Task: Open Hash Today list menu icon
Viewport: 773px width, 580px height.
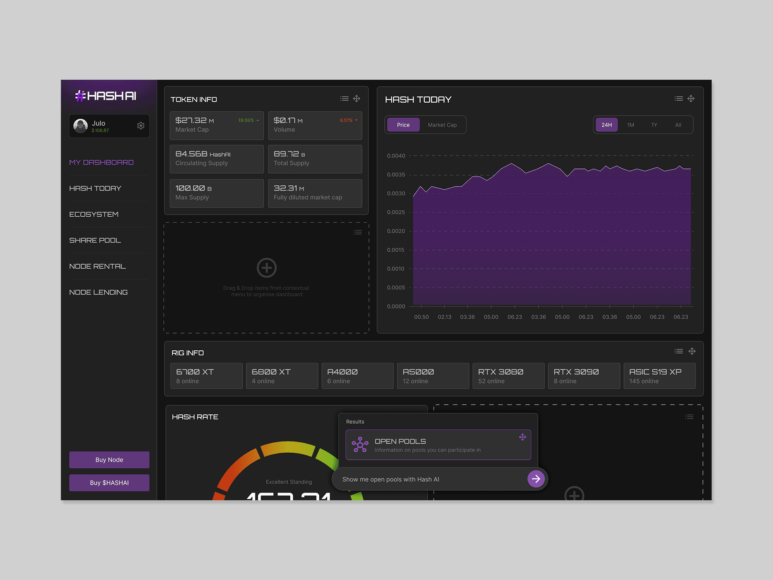Action: (x=679, y=99)
